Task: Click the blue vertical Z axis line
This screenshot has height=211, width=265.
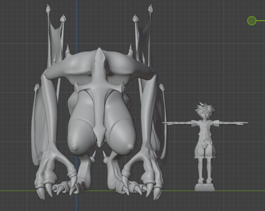Action: coord(76,23)
